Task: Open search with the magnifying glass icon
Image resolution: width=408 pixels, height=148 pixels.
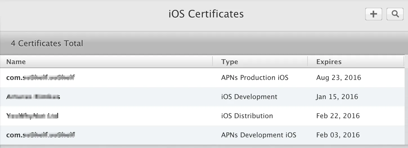Action: tap(395, 14)
